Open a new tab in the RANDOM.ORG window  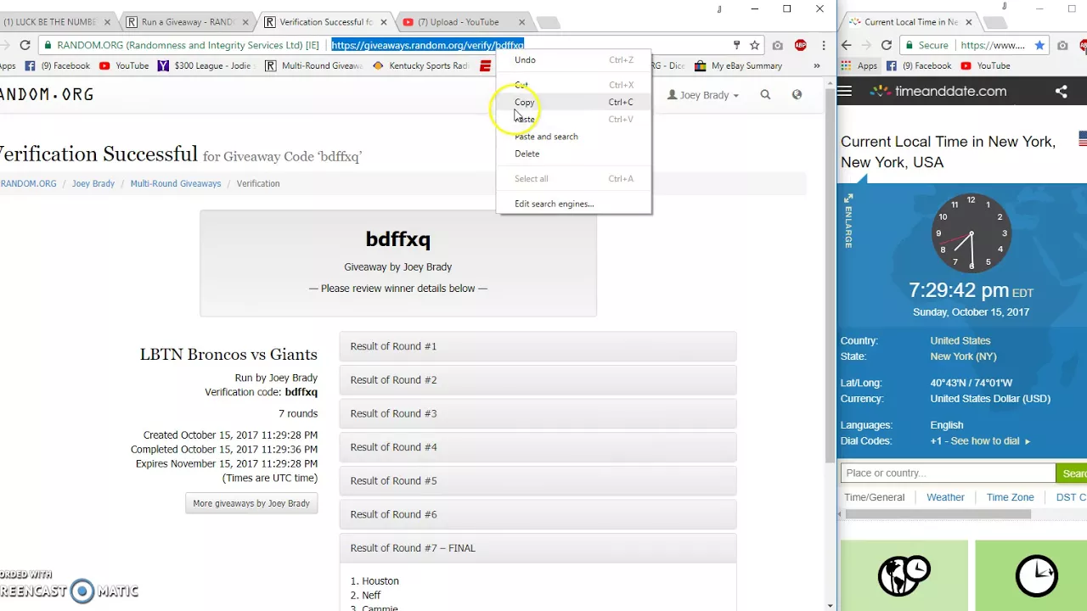[x=548, y=23]
